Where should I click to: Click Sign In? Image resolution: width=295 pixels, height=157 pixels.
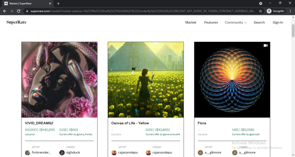pyautogui.click(x=278, y=22)
